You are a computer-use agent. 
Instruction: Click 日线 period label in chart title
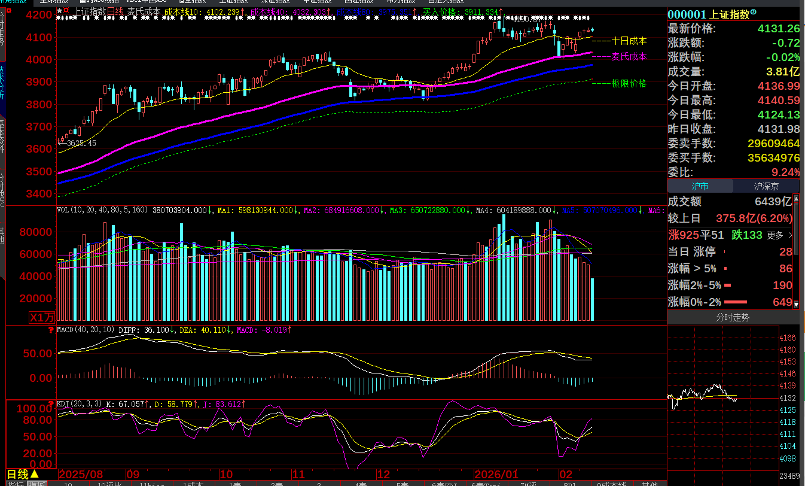click(115, 11)
